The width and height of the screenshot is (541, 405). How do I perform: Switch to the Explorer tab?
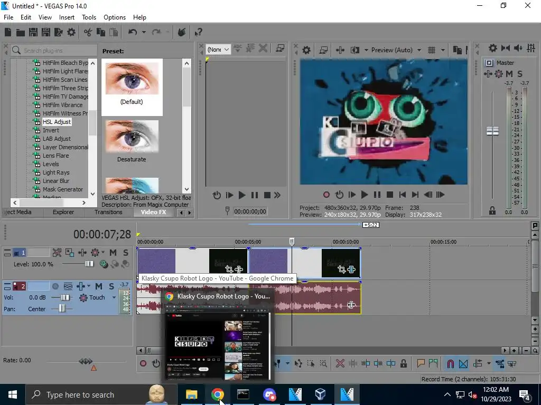[63, 212]
